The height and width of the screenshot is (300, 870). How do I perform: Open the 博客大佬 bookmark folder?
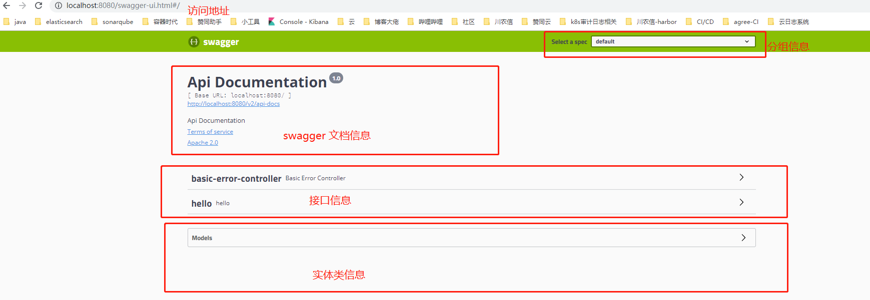point(381,21)
